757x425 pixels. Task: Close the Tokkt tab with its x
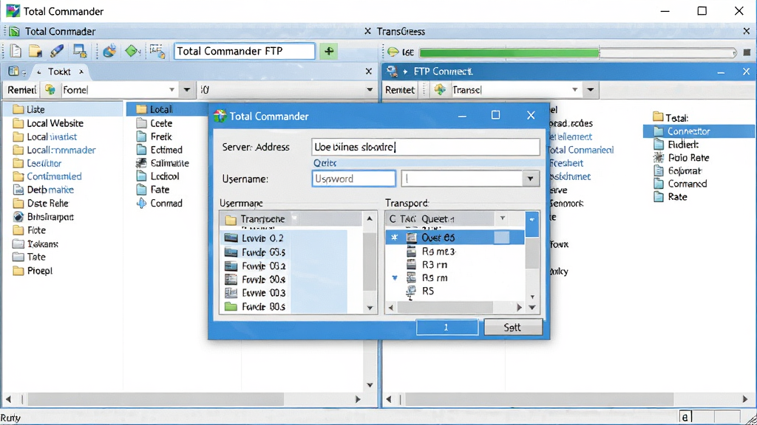[x=81, y=72]
